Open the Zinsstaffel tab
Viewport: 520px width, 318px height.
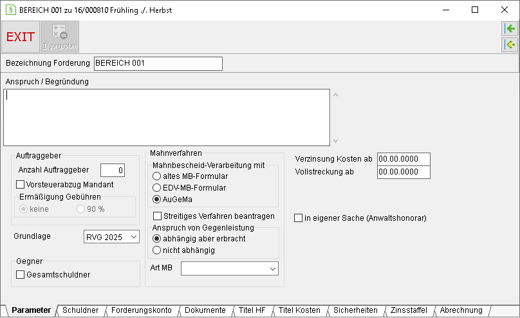[x=409, y=310]
